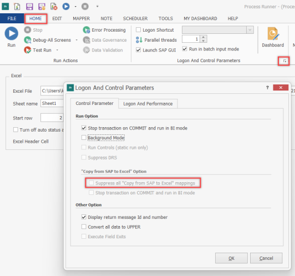This screenshot has height=276, width=295.
Task: Create a new file from quick access toolbar
Action: click(17, 7)
